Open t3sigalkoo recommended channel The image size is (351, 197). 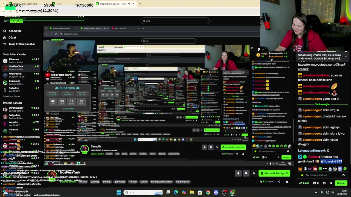click(x=21, y=116)
